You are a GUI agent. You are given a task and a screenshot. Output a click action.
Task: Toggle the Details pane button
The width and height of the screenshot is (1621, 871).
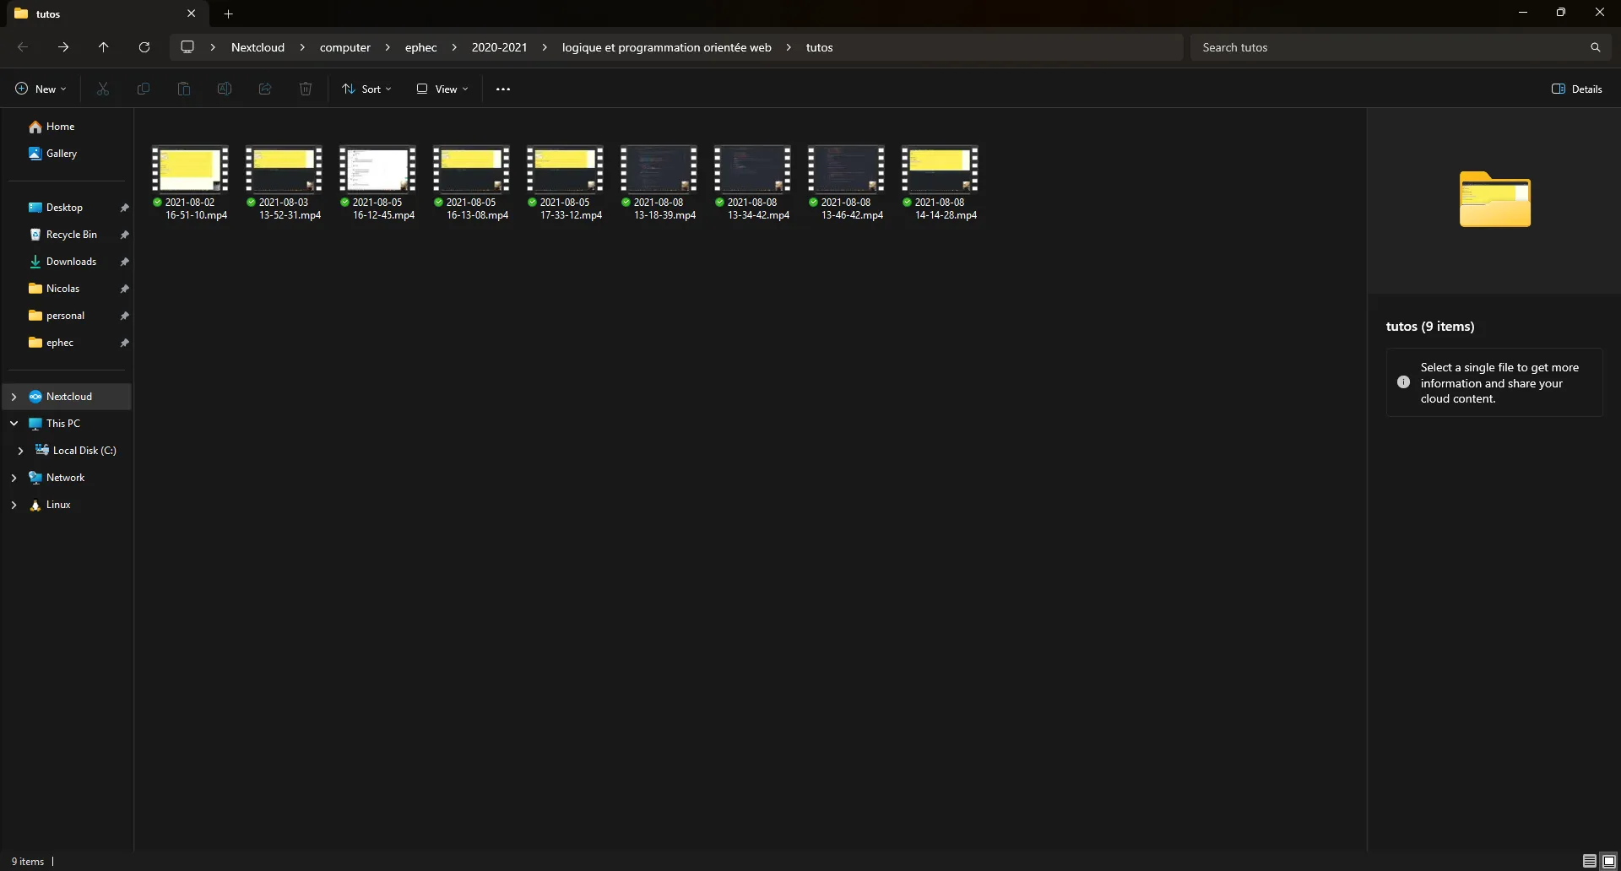point(1576,89)
